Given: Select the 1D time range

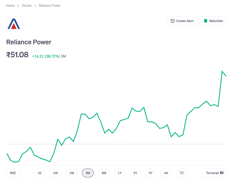Looking at the screenshot, I should 39,173.
